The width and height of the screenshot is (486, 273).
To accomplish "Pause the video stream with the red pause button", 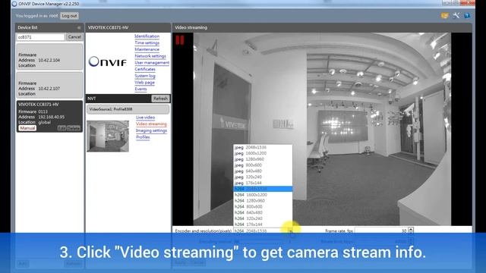I will tap(180, 40).
